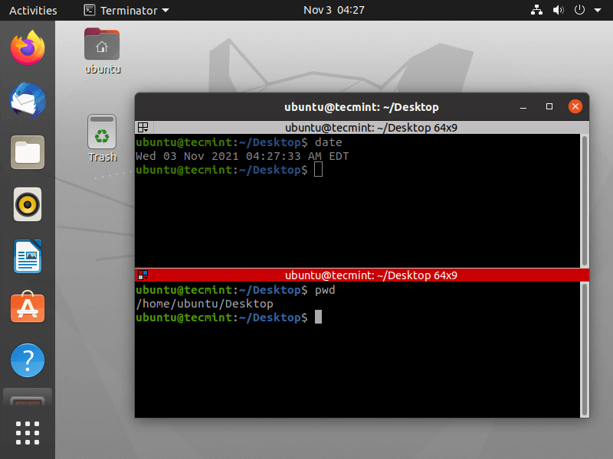Open the ubuntu home folder on the desktop

[102, 44]
